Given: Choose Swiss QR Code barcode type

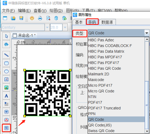Looking at the screenshot, I should pos(116,131).
